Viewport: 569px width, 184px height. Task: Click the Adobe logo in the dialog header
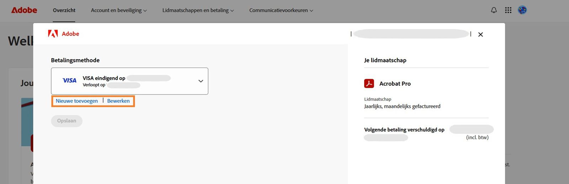pos(63,34)
